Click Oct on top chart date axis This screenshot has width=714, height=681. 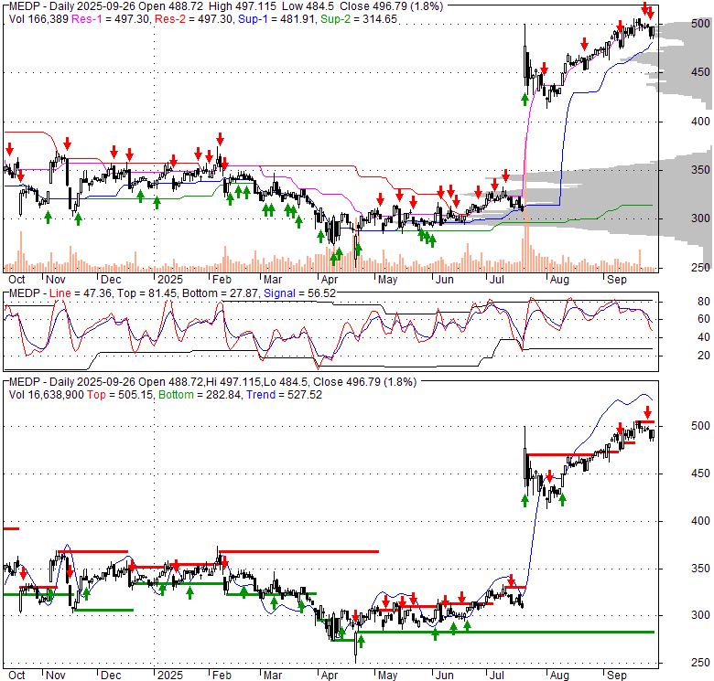point(16,280)
